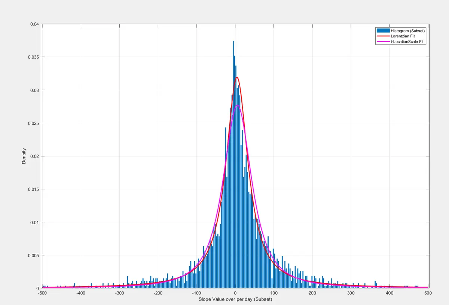Screen dimensions: 449x305
Task: Click the -500 x-axis tick label
Action: pyautogui.click(x=42, y=293)
